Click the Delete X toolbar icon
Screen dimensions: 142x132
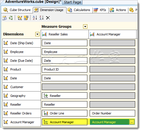click(x=48, y=18)
